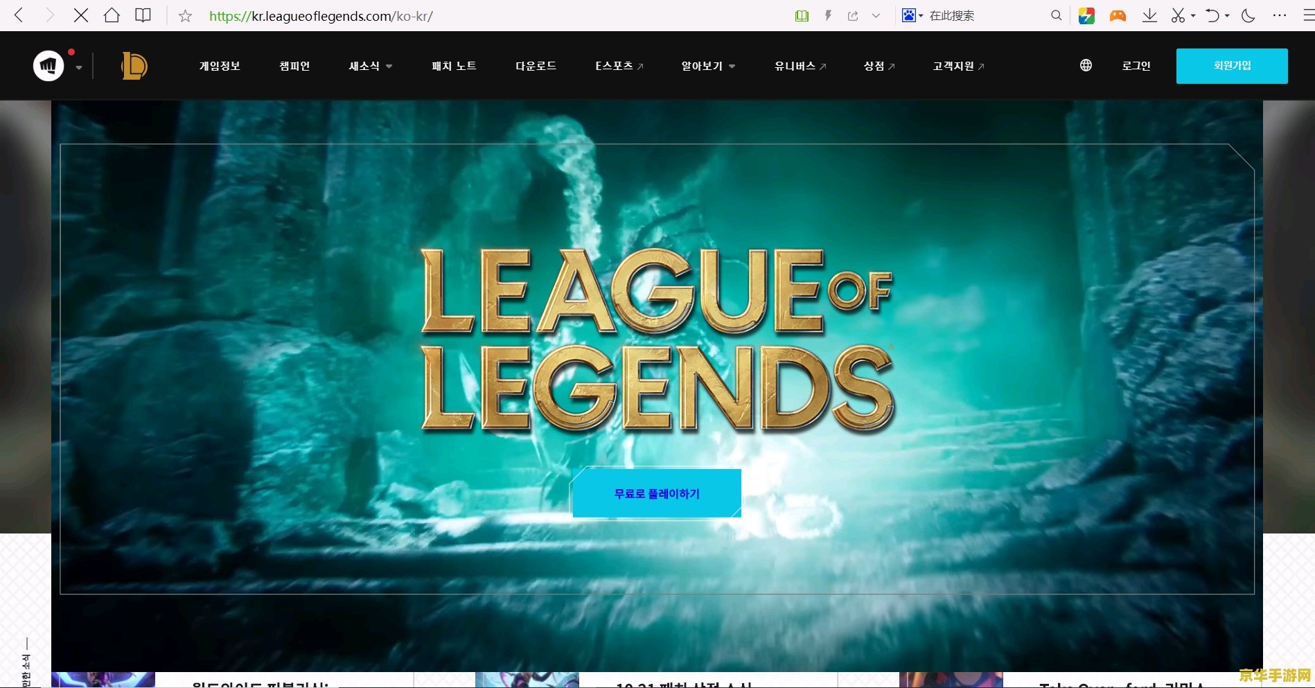This screenshot has height=688, width=1315.
Task: Bookmark this page with the star icon
Action: (x=185, y=16)
